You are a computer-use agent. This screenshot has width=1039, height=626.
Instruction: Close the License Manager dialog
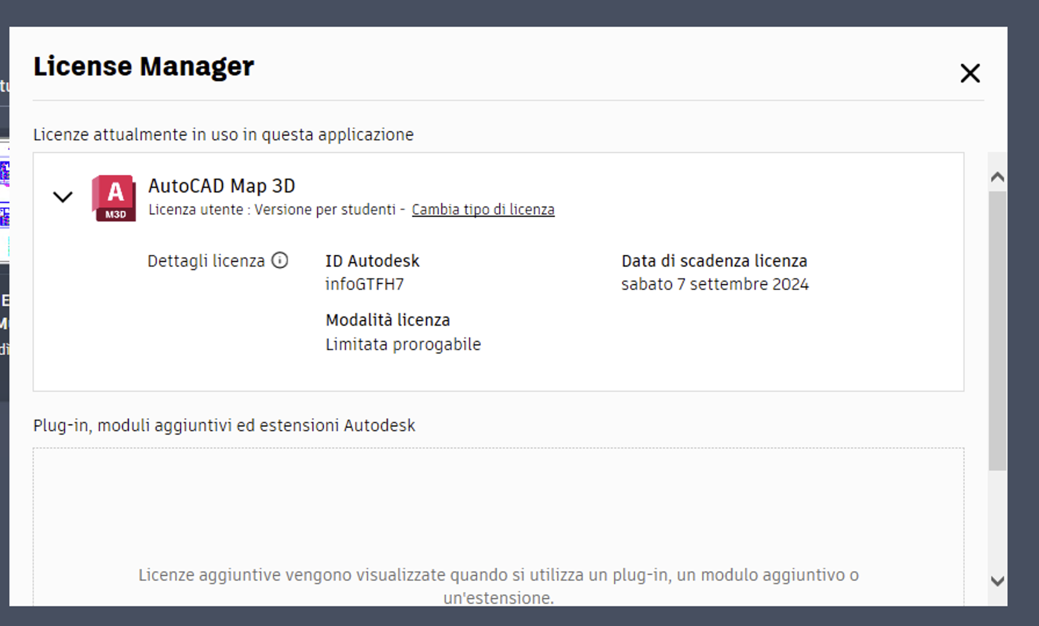[x=969, y=74]
